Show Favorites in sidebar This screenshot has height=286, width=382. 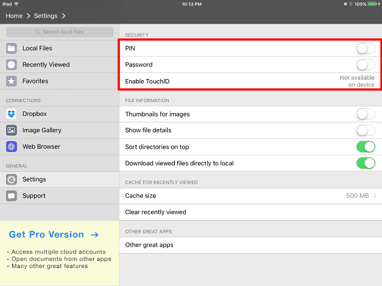pyautogui.click(x=60, y=81)
